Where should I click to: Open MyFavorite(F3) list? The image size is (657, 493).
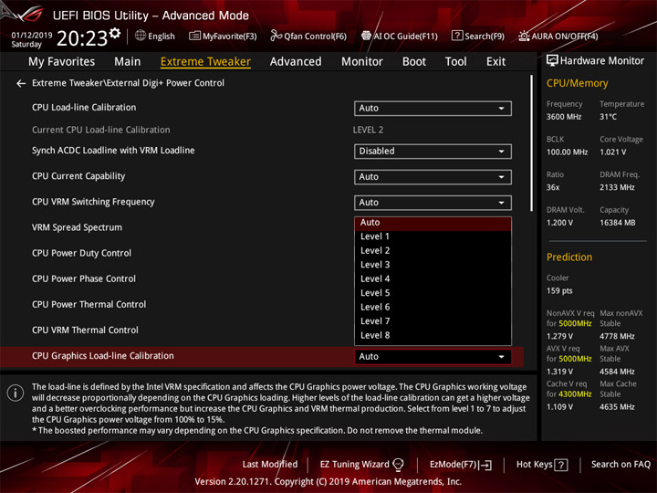[x=223, y=36]
